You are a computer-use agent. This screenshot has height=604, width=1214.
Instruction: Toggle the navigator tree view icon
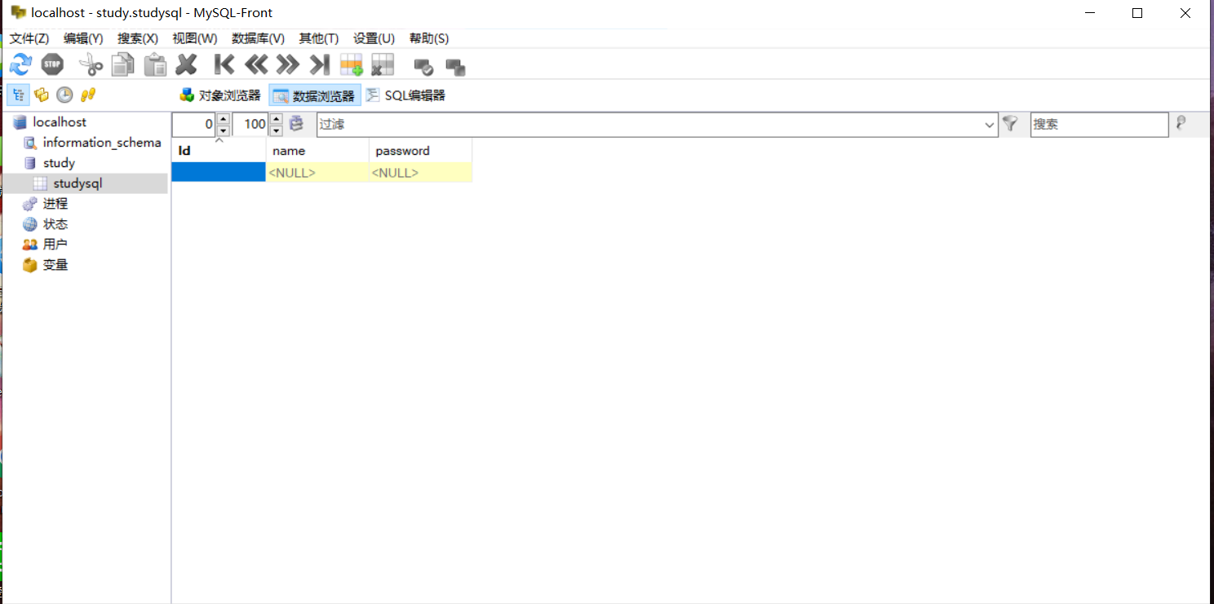[x=18, y=95]
